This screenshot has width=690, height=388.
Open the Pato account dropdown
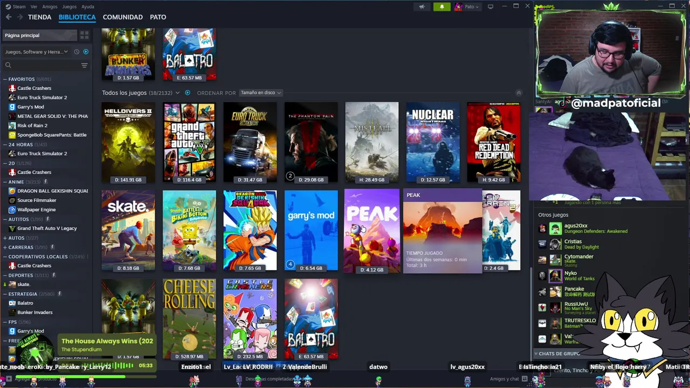coord(467,6)
